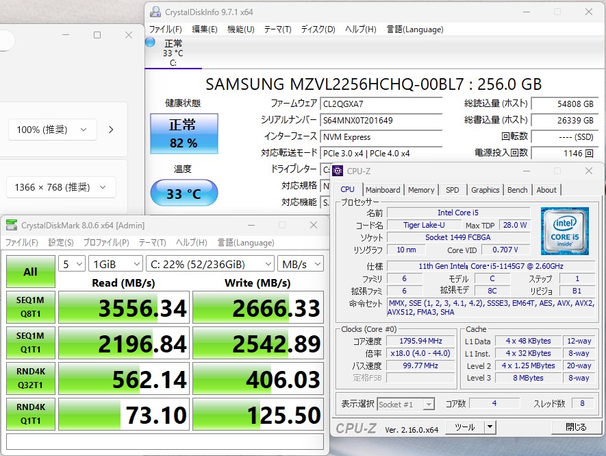Click the chevron arrow beside the 100% scale dropdown

pos(111,129)
